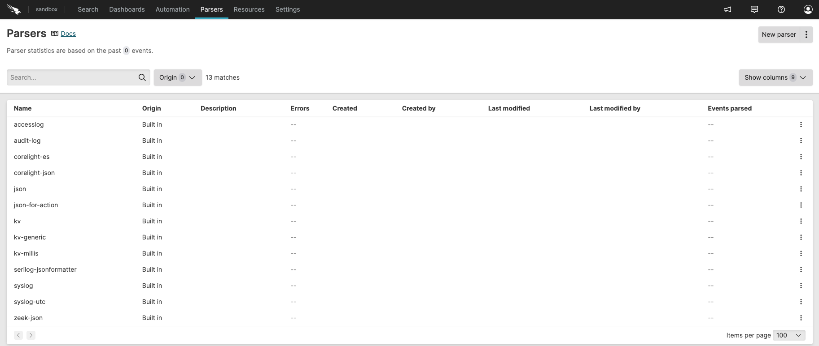This screenshot has height=346, width=819.
Task: Go to the Settings tab
Action: [288, 9]
